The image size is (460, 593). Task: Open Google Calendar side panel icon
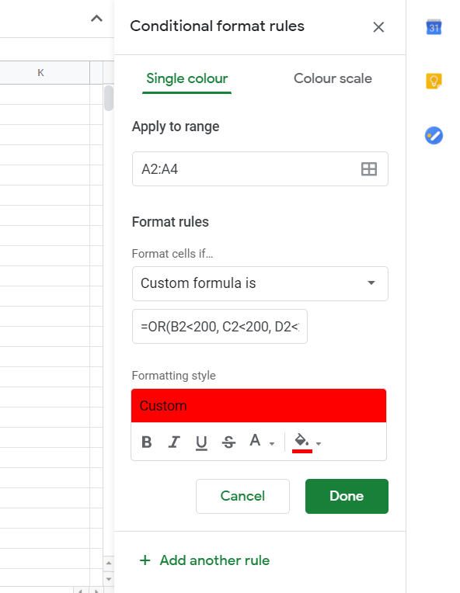click(434, 27)
